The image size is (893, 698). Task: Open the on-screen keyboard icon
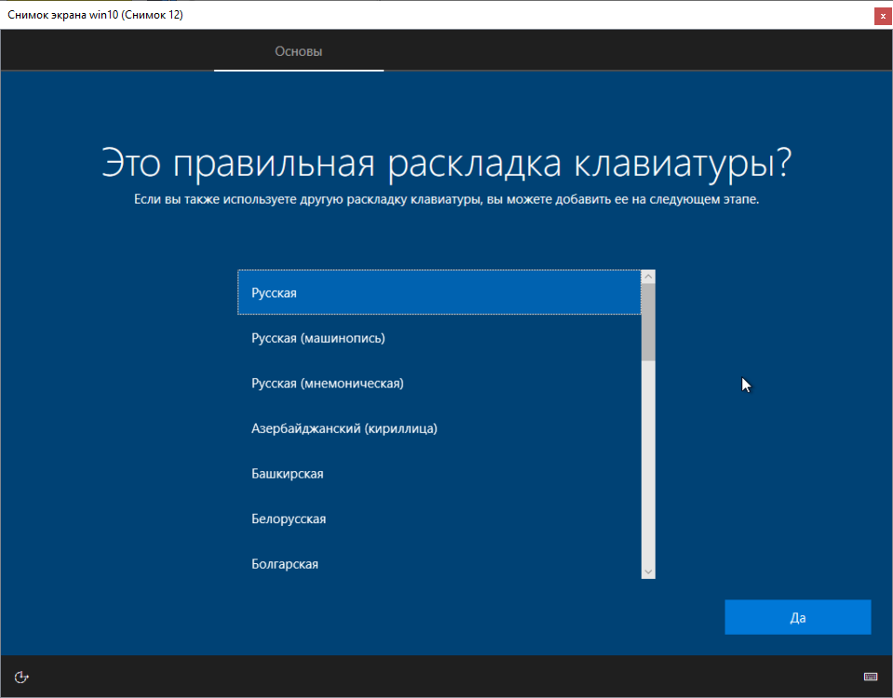pyautogui.click(x=871, y=677)
